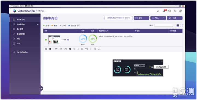
Task: Open VM settings gear icon
Action: pos(95,49)
